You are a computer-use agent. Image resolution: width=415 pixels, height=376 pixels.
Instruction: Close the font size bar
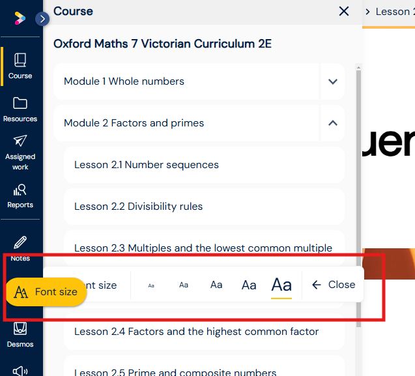click(334, 285)
